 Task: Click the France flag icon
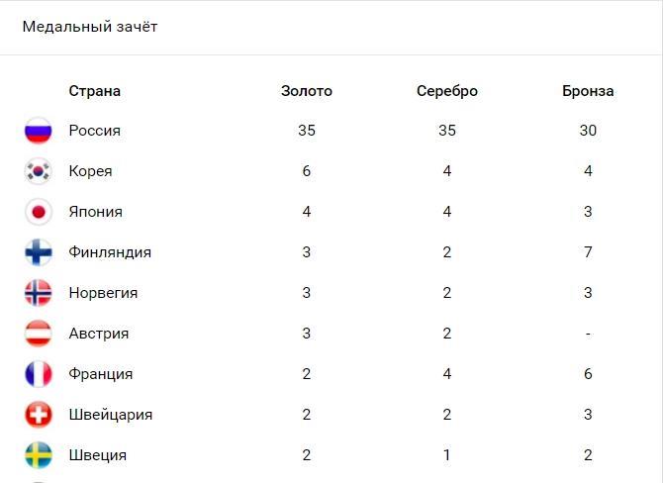click(38, 374)
